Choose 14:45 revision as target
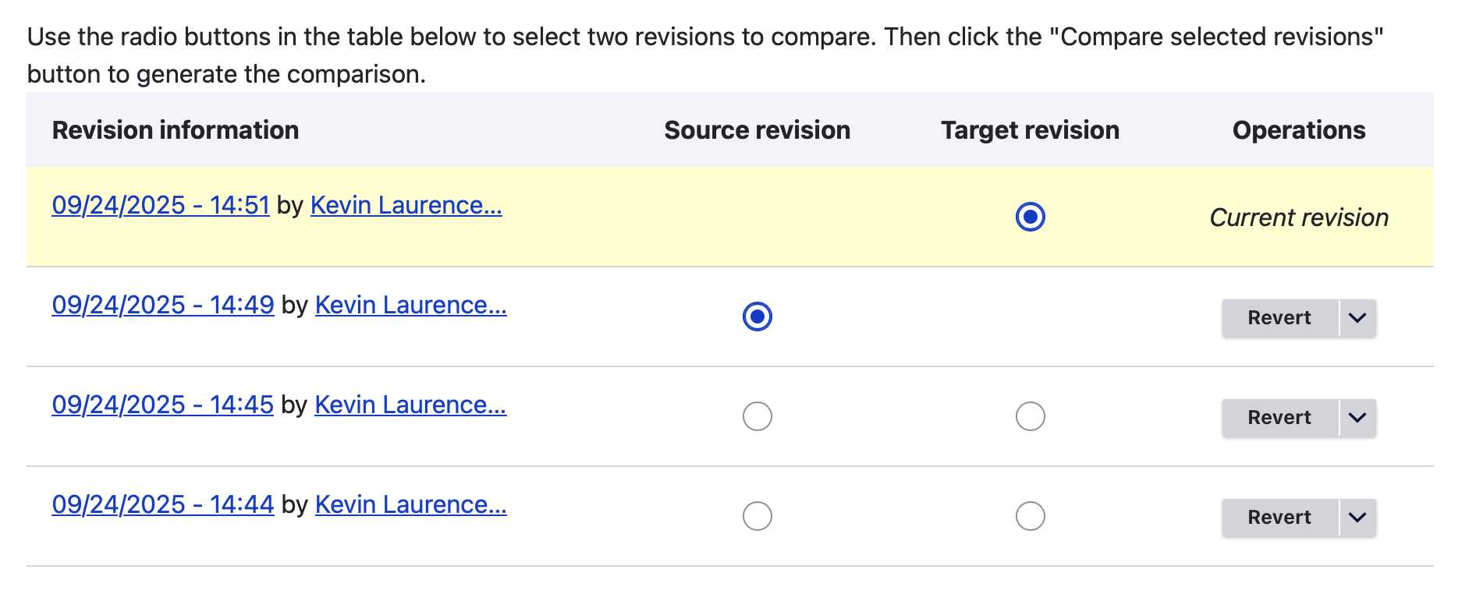The height and width of the screenshot is (594, 1476). [1030, 416]
